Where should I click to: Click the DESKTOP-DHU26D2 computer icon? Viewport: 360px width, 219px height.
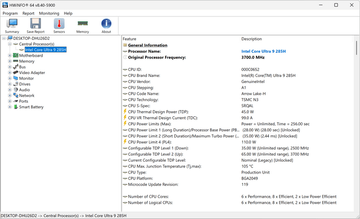[x=10, y=38]
